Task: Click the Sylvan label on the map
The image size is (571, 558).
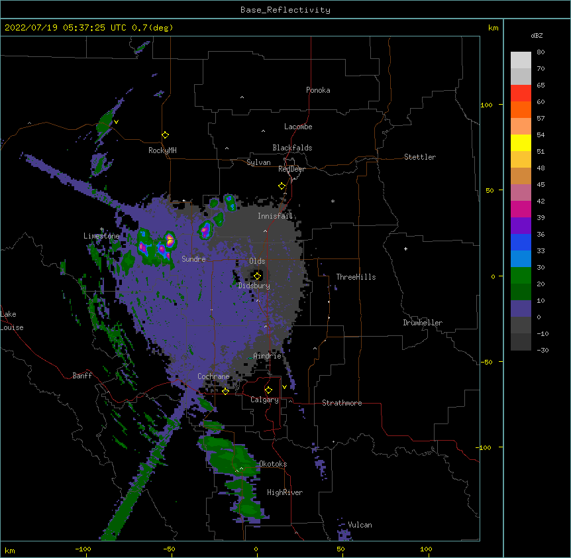Action: click(258, 162)
